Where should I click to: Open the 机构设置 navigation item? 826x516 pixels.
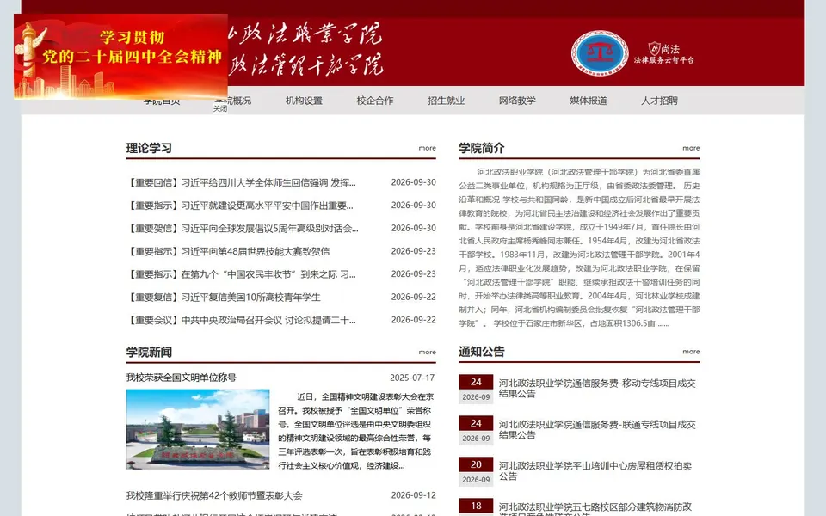304,101
